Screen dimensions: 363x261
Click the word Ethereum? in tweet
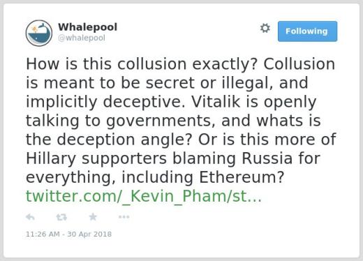pyautogui.click(x=242, y=177)
